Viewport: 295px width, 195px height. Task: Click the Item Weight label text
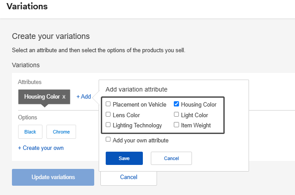tap(196, 125)
